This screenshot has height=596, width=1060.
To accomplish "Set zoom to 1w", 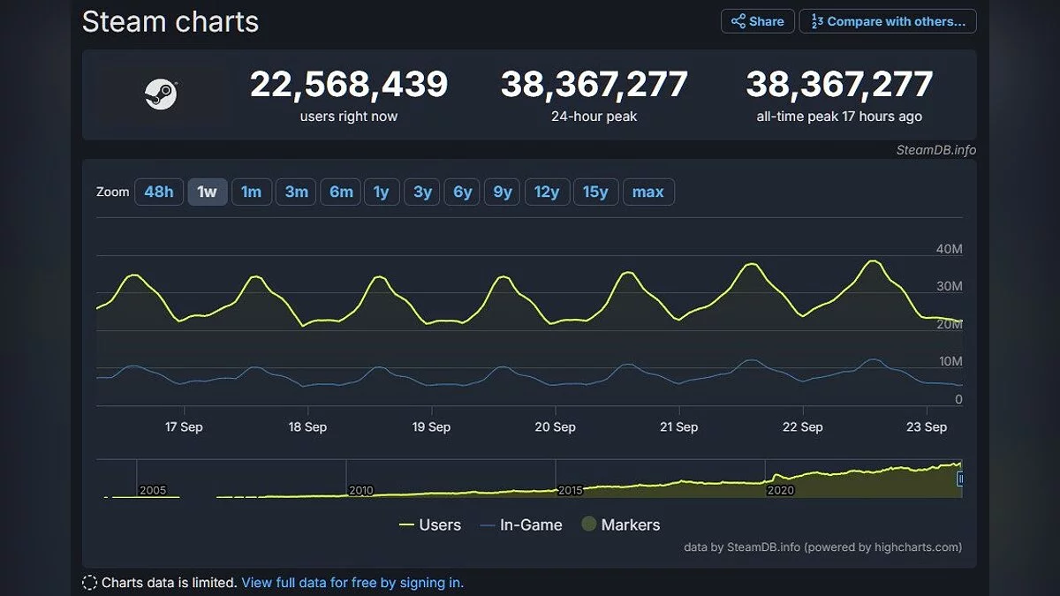I will (208, 192).
